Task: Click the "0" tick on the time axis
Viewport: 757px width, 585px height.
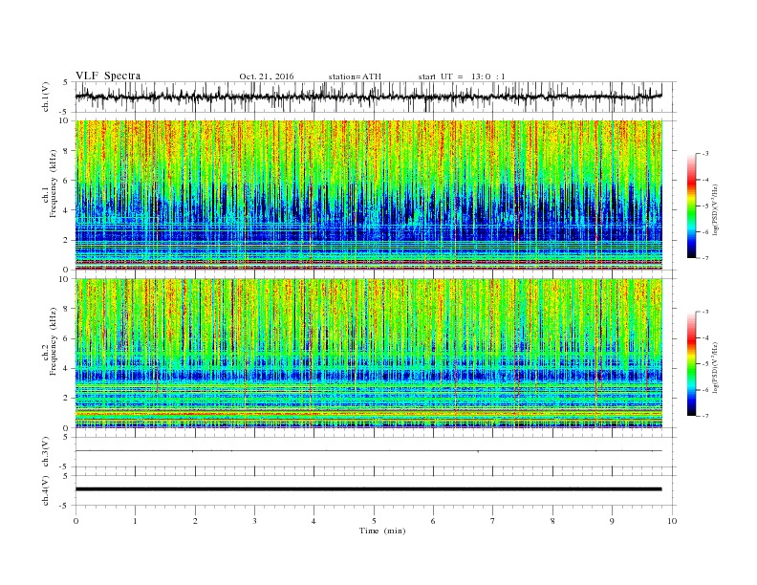Action: pos(76,521)
